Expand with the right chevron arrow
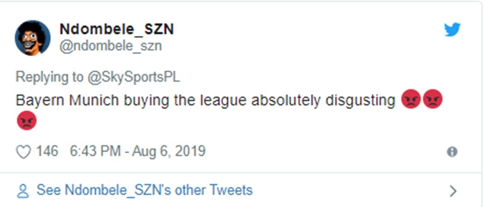 point(453,191)
